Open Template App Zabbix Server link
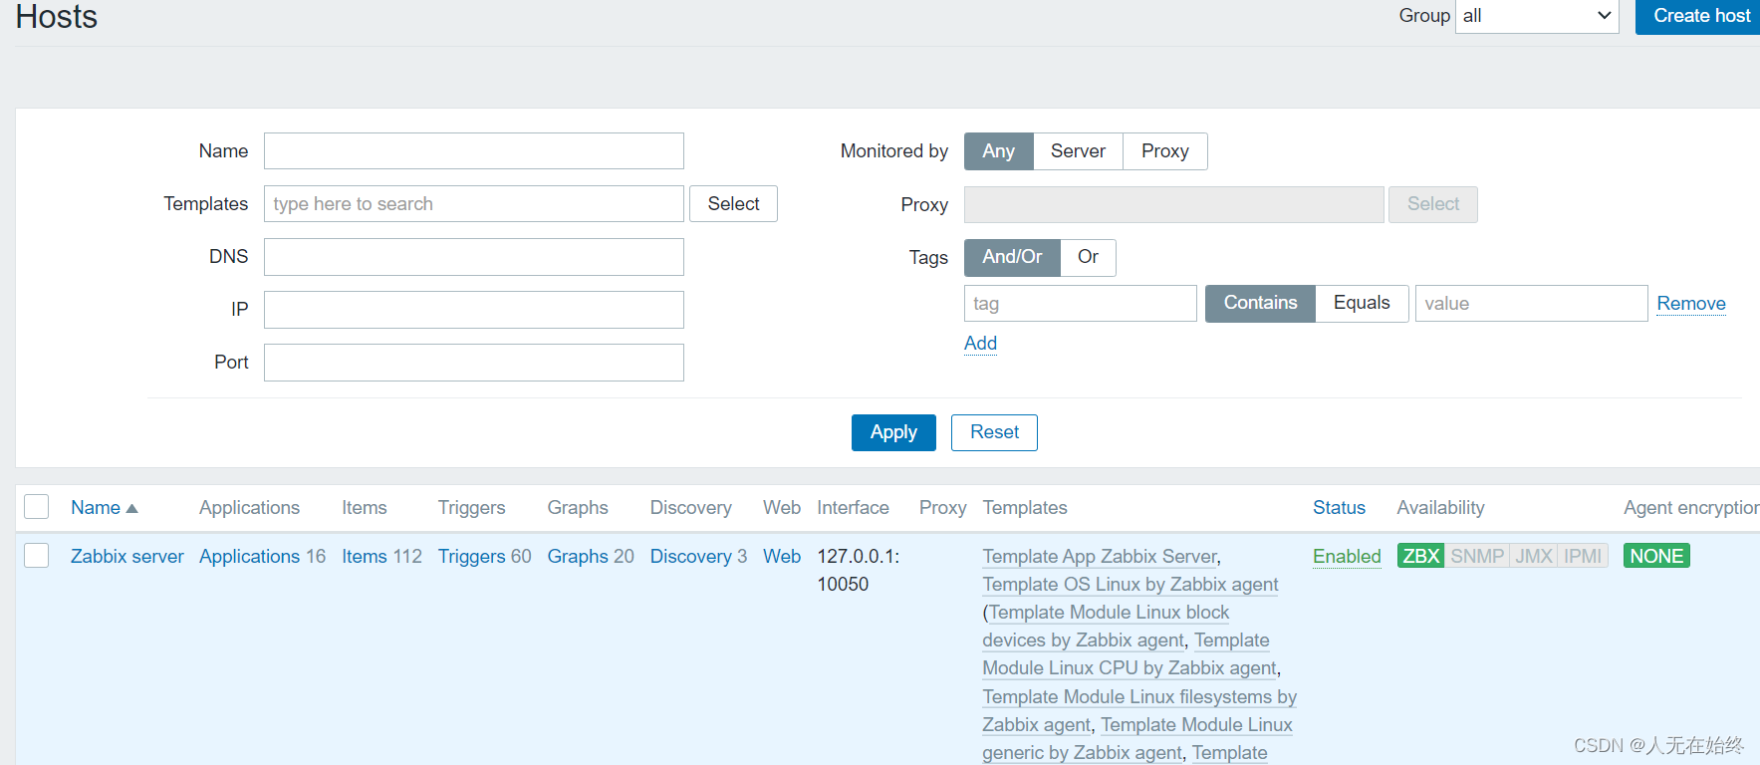Image resolution: width=1760 pixels, height=765 pixels. click(1100, 557)
